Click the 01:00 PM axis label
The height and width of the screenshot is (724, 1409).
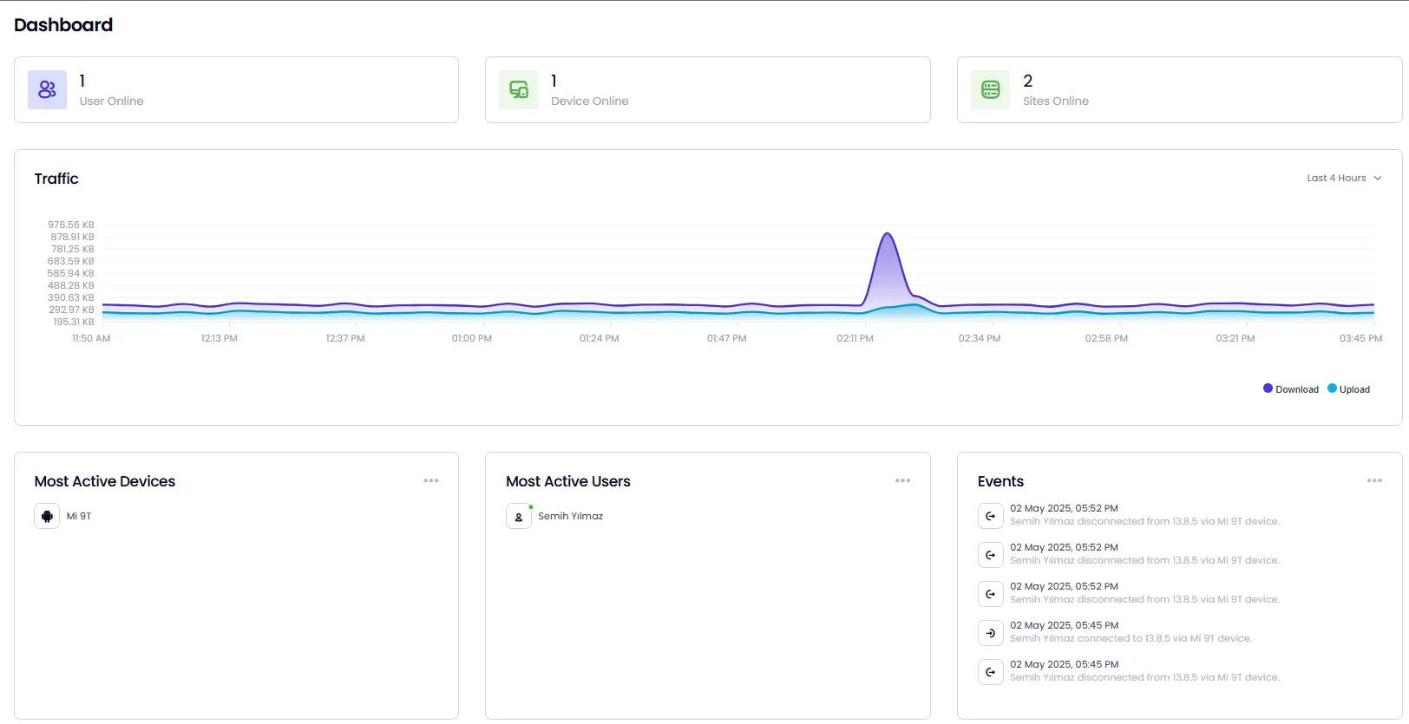click(471, 339)
